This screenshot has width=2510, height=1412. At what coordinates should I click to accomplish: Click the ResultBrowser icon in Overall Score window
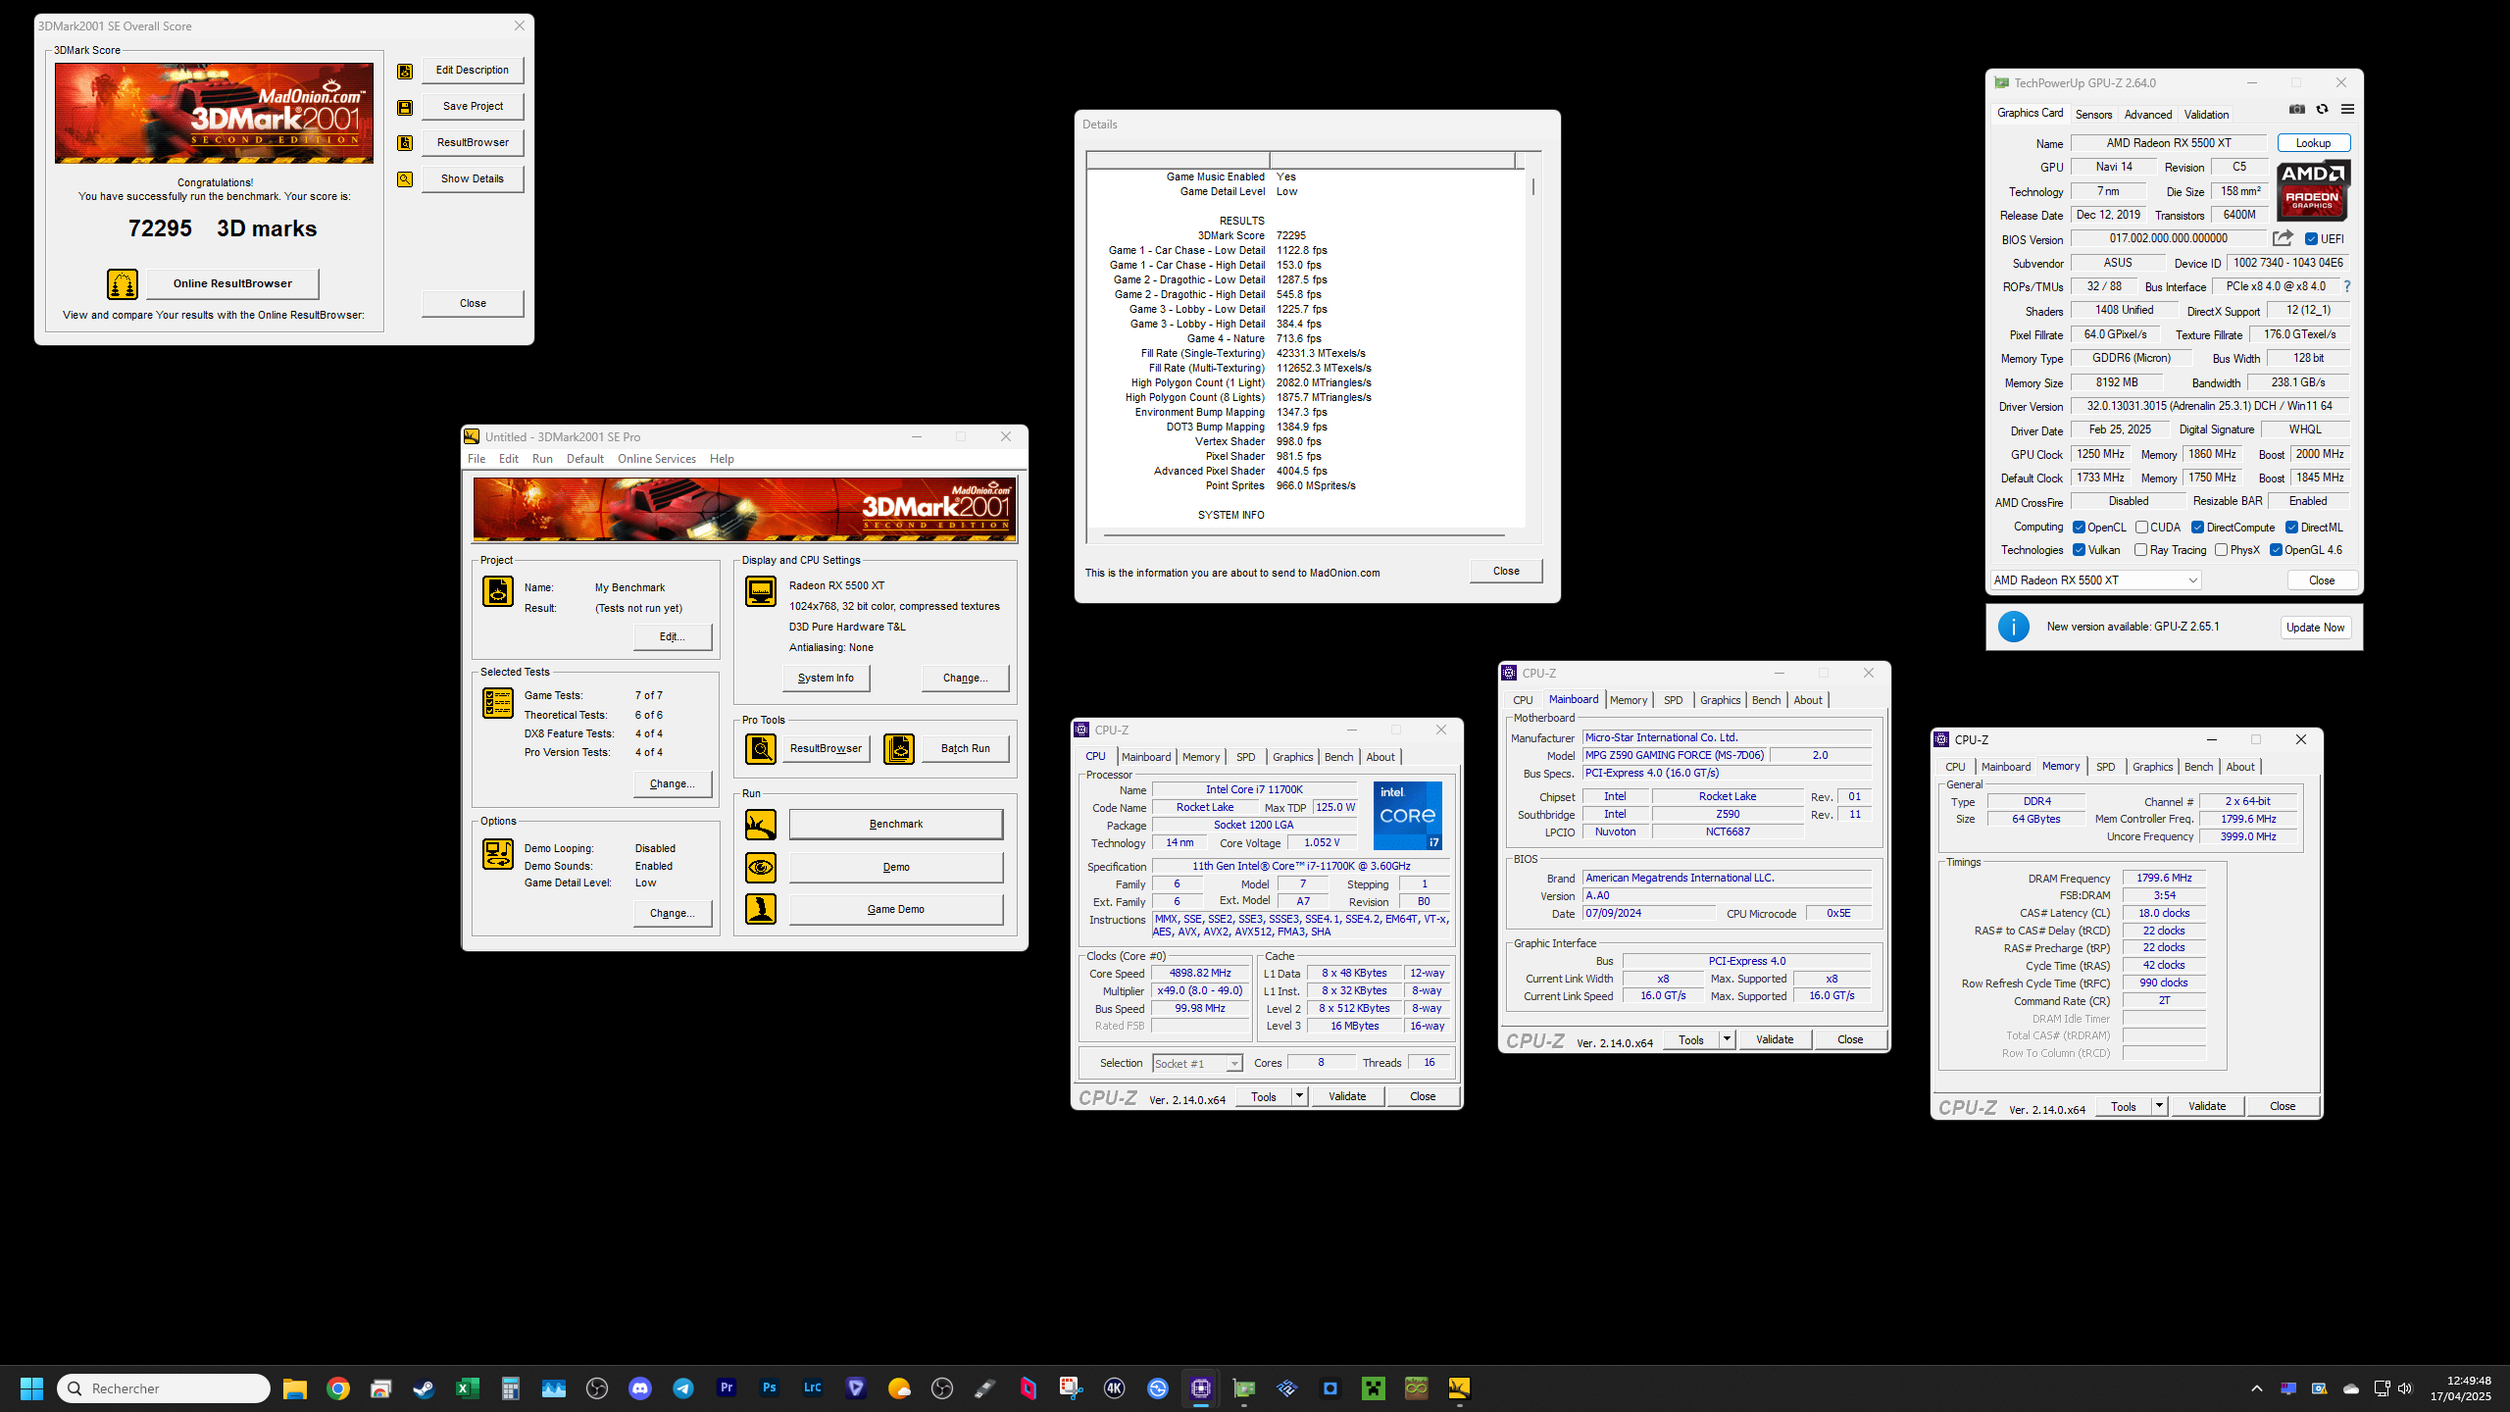(x=404, y=143)
